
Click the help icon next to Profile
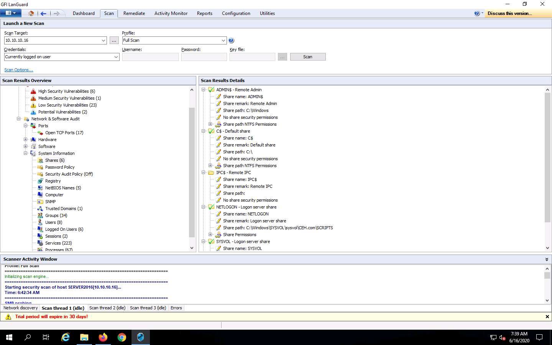pyautogui.click(x=231, y=40)
